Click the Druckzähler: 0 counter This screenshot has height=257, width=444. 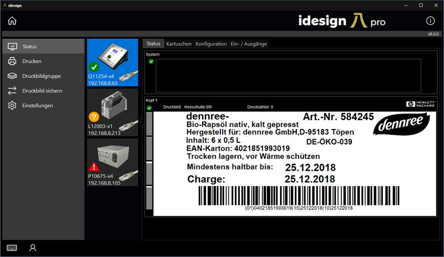click(260, 107)
